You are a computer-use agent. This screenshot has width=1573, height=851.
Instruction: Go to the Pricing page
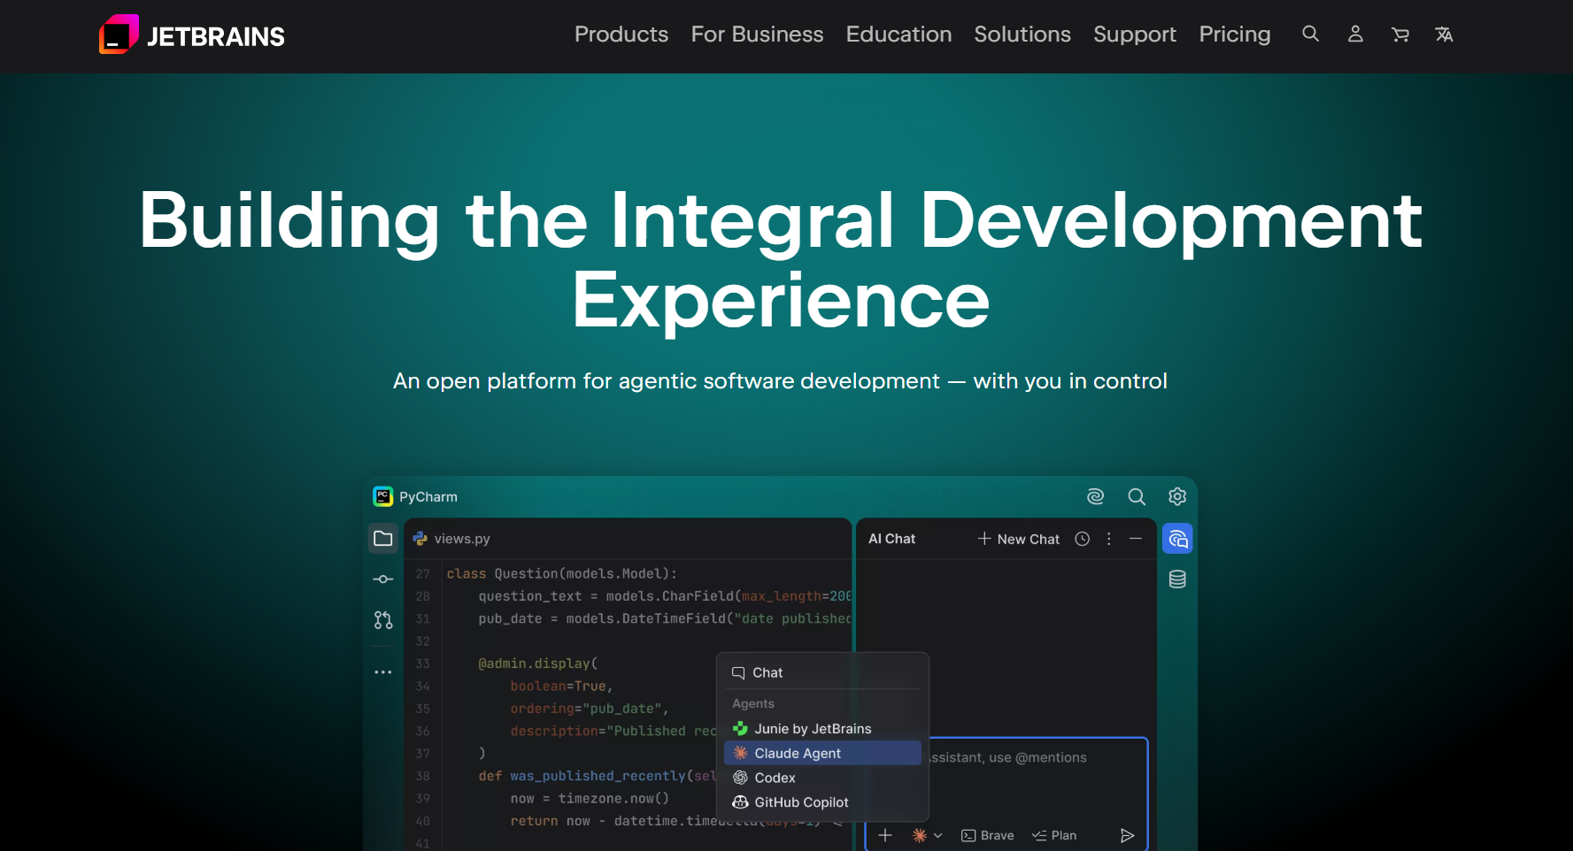1235,34
